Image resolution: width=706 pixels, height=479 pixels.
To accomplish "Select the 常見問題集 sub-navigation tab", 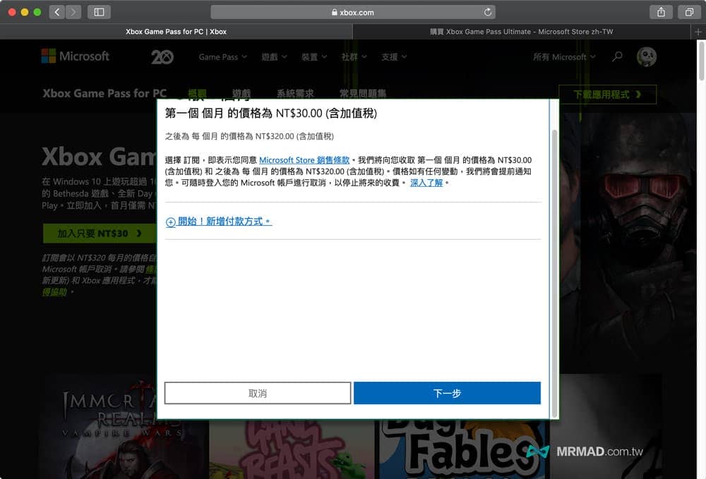I will tap(363, 94).
